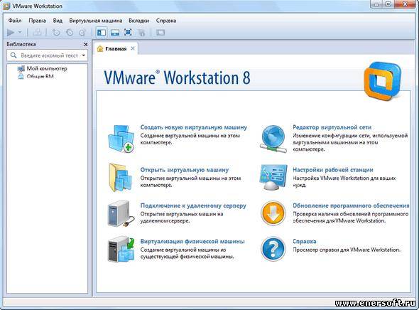
Task: Open the power options dropdown arrow
Action: tap(20, 33)
